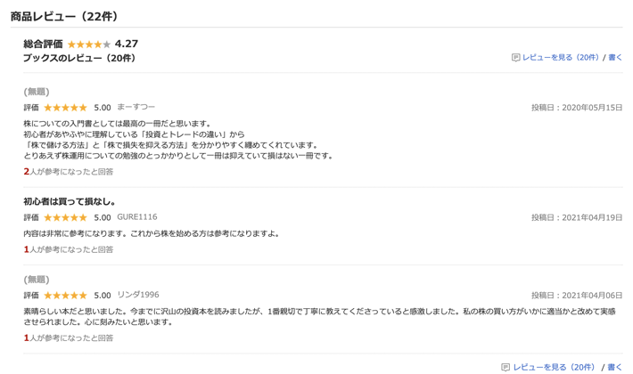633x374 pixels.
Task: Click the rating stars in リンダ1996's review
Action: pos(65,296)
